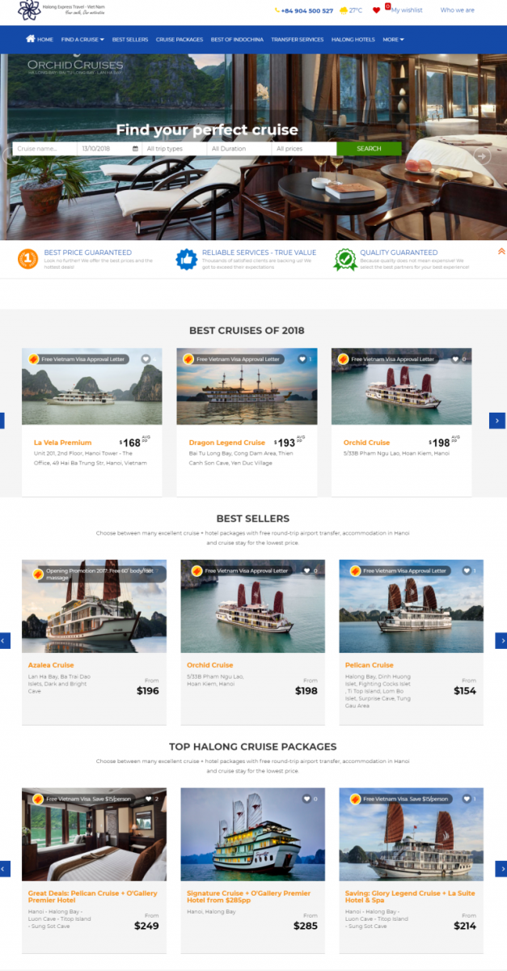Show previous Best Cruises of 2018 items
This screenshot has width=507, height=971.
(x=2, y=421)
